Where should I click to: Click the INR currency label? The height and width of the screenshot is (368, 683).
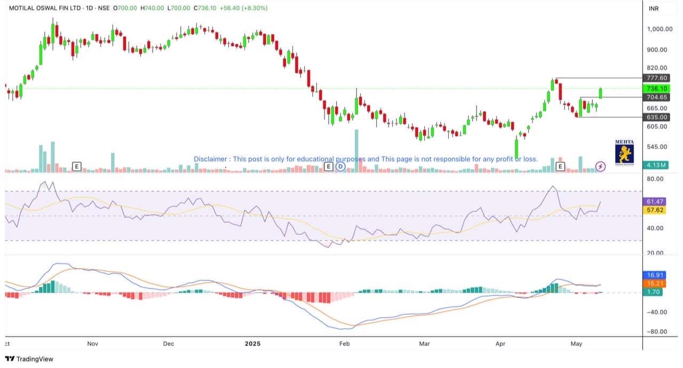pyautogui.click(x=654, y=9)
